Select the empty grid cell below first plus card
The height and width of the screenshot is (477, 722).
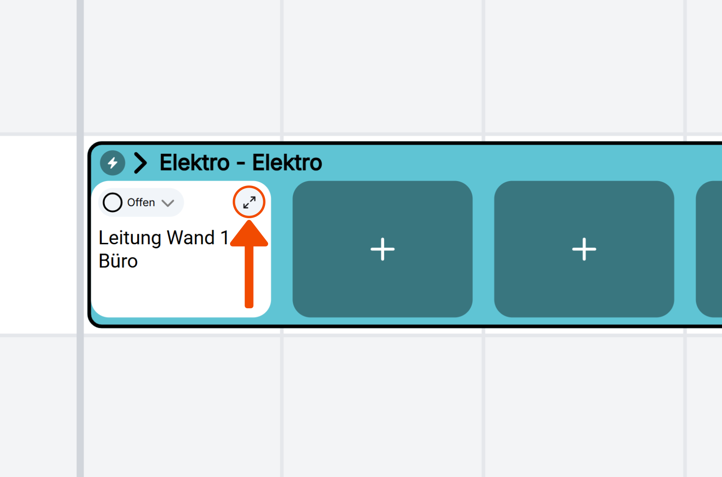(x=382, y=406)
